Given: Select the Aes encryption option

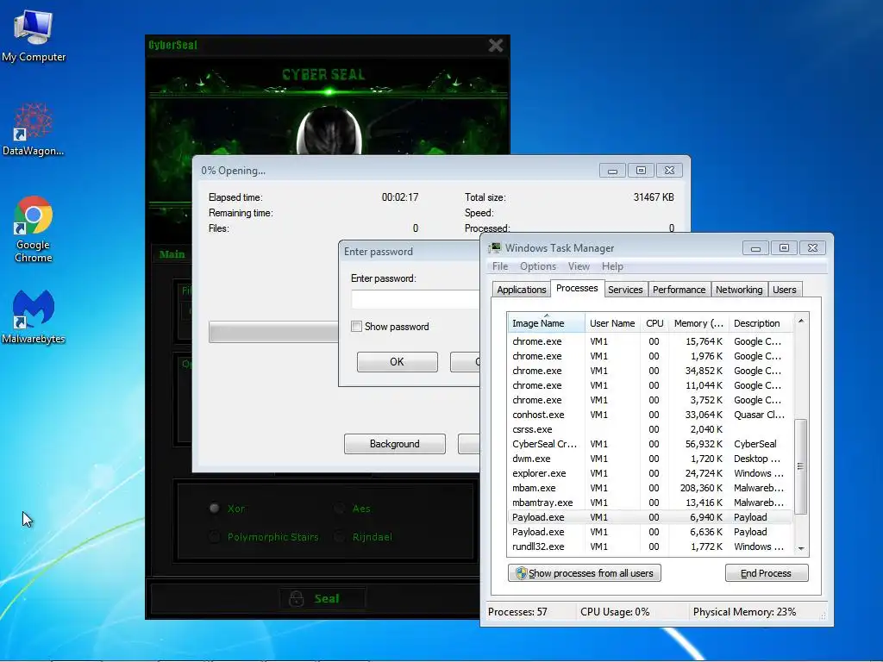Looking at the screenshot, I should click(x=340, y=509).
